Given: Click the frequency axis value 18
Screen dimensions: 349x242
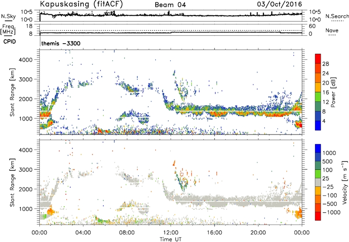Looking at the screenshot, I should click(29, 26).
